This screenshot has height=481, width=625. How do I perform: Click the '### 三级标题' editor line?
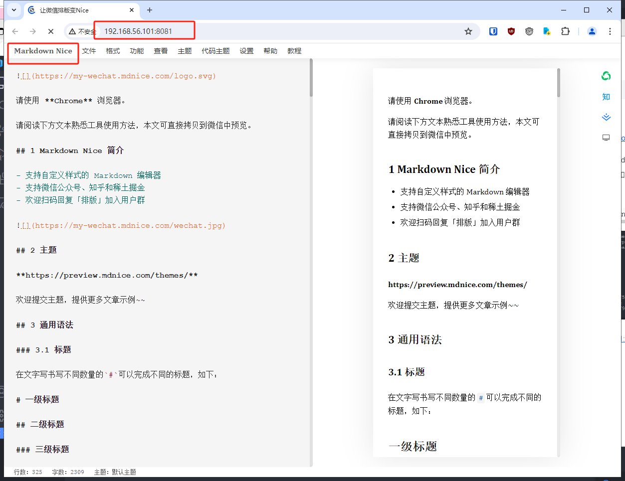pyautogui.click(x=43, y=450)
